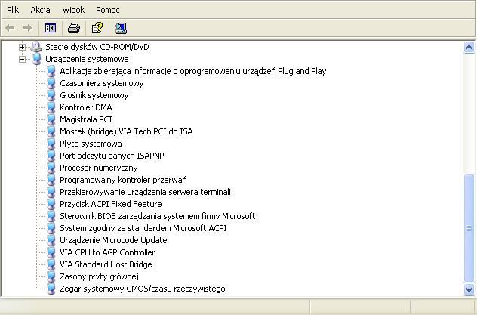Screen dimensions: 477x315
Task: Collapse the Urządzenia systemowe node
Action: pyautogui.click(x=22, y=59)
